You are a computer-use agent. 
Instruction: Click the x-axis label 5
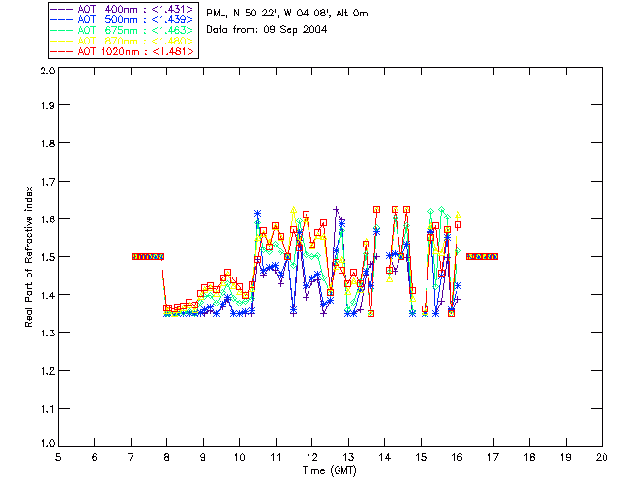pos(58,457)
